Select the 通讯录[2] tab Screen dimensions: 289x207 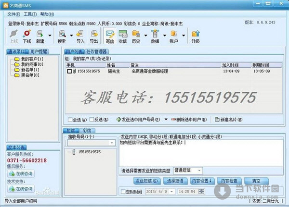pos(18,52)
